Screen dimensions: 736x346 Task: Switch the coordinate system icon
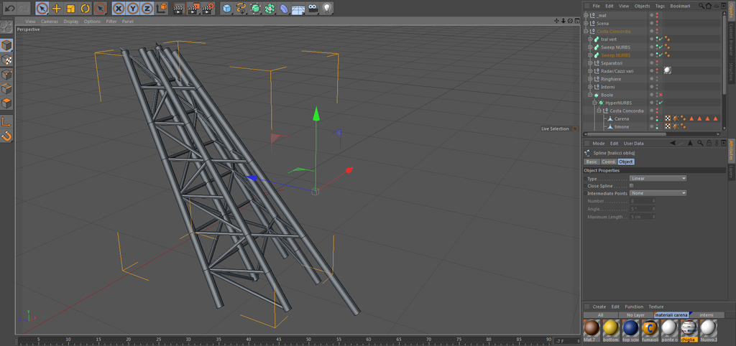(x=162, y=8)
